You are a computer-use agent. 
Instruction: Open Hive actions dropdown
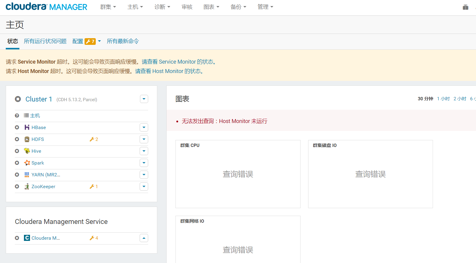(x=144, y=151)
